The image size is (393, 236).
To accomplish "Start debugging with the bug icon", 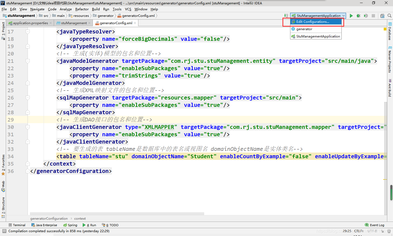I will point(359,16).
